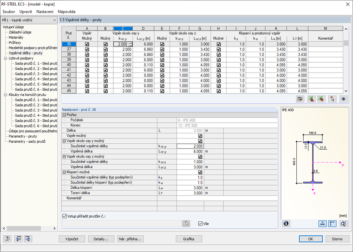Collapse Vzpěr okolo osy z možný group

[x=64, y=156]
